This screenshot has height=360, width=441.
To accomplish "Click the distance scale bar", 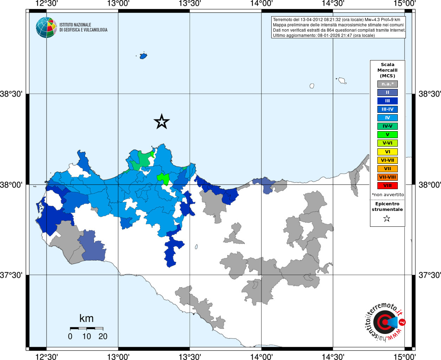I will click(x=86, y=328).
